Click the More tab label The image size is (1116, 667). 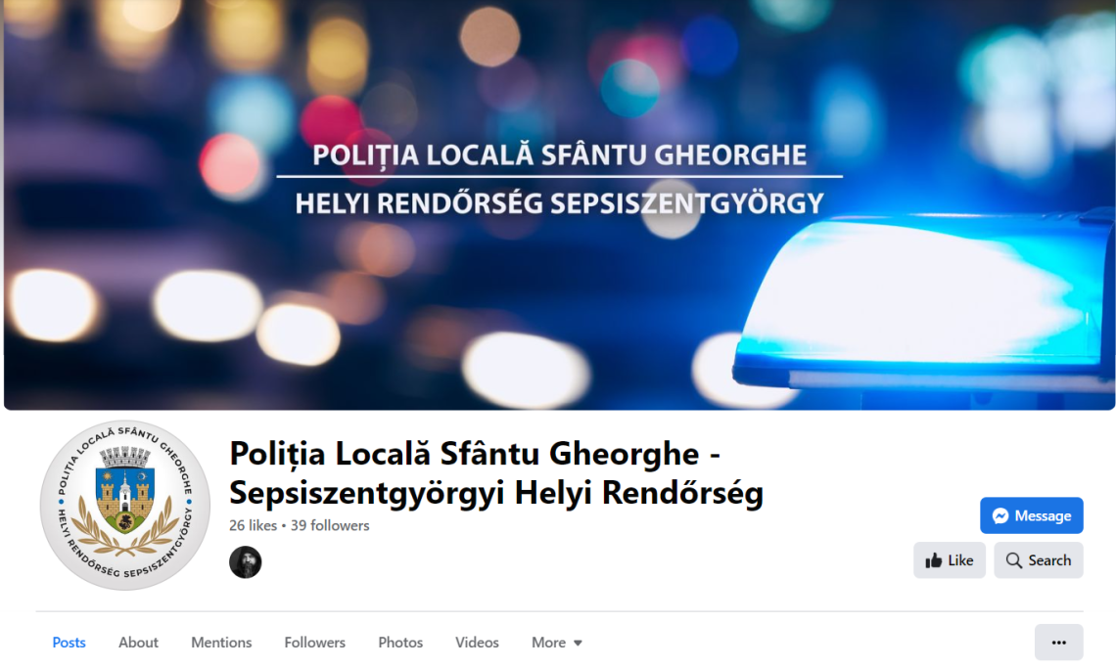click(x=548, y=643)
